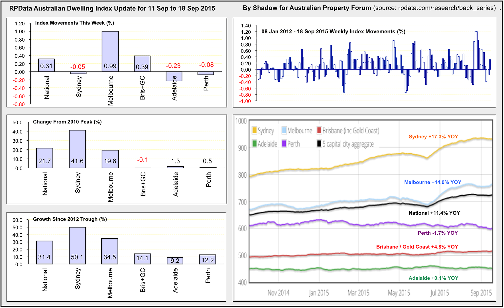Select the National 0.31 weekly movement bar

[x=46, y=65]
